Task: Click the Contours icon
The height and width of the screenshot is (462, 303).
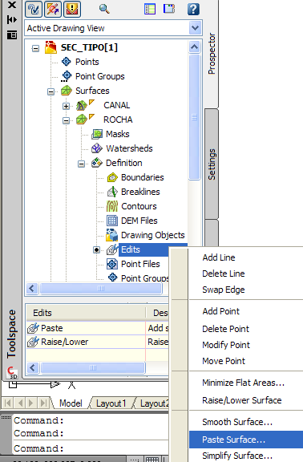Action: coord(112,206)
